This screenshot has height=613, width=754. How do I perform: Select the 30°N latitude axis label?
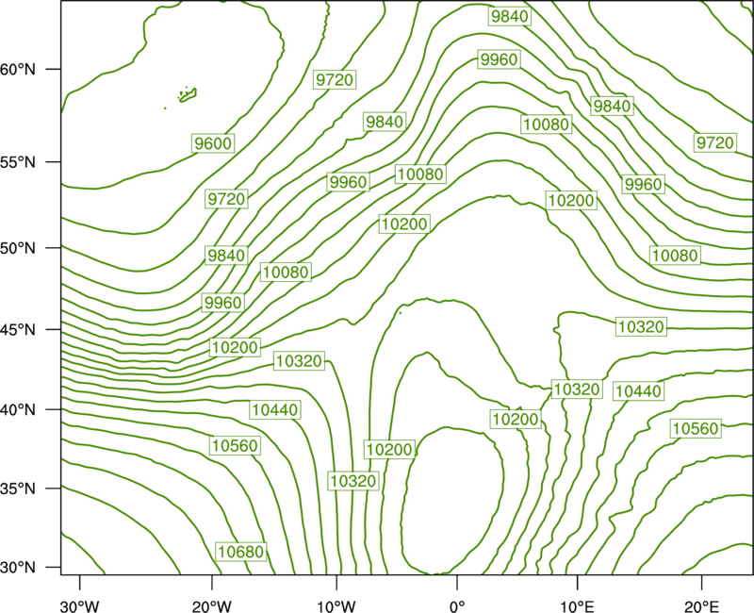[18, 568]
